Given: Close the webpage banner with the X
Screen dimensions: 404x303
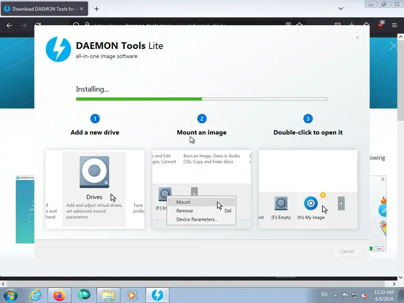Looking at the screenshot, I should pos(393,46).
